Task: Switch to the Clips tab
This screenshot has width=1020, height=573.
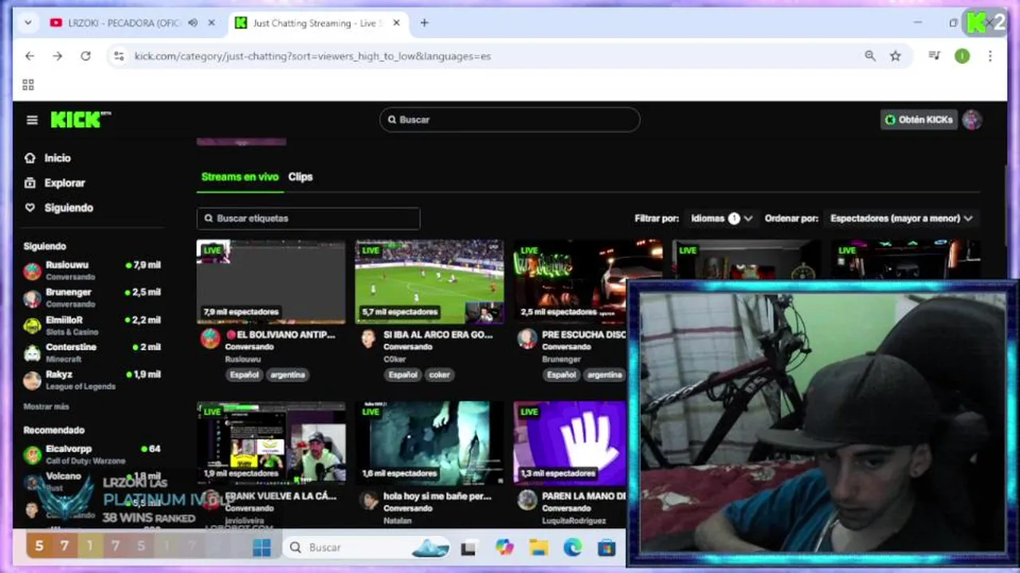Action: [300, 177]
